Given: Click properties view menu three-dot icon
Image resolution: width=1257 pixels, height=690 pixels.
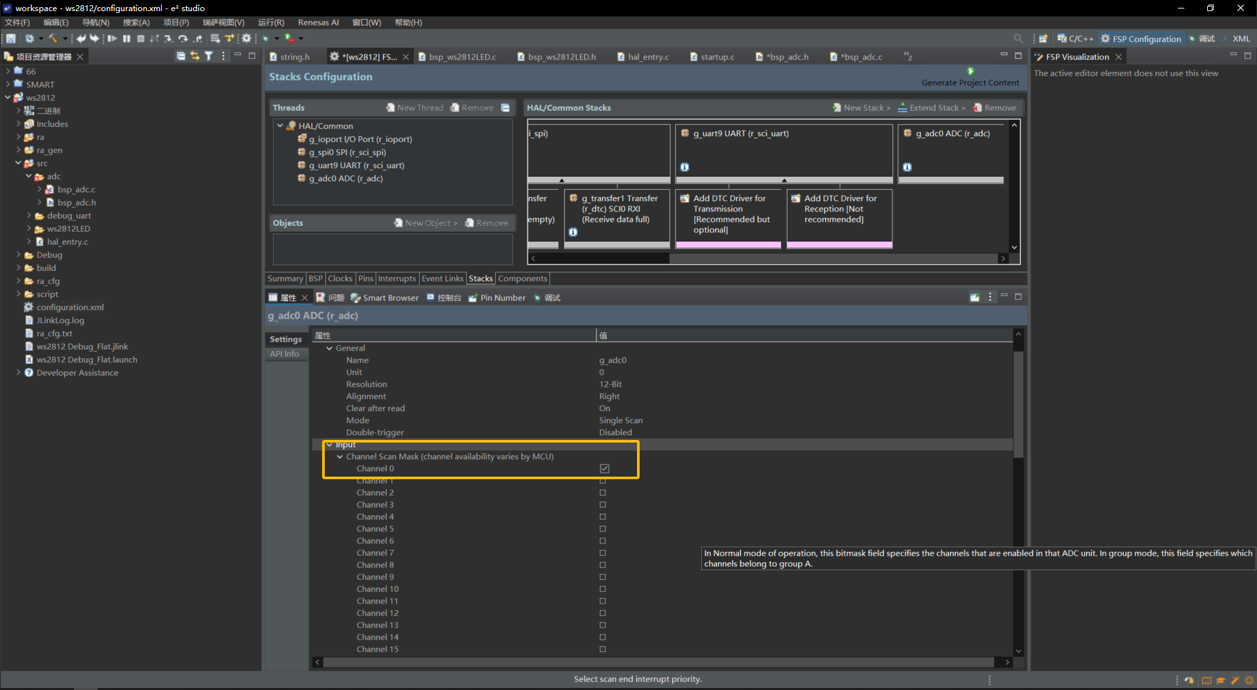Looking at the screenshot, I should pyautogui.click(x=990, y=297).
